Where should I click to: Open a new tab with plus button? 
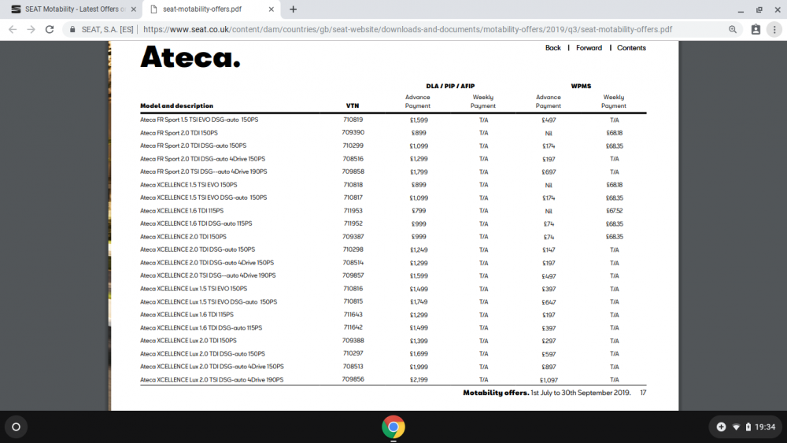point(293,9)
